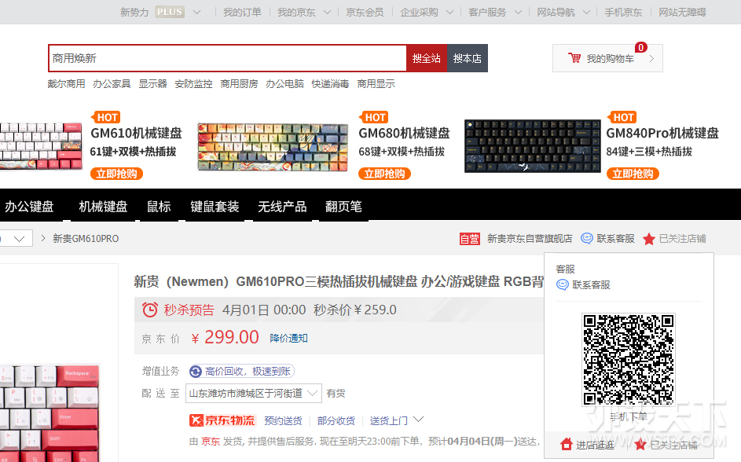Focus the search box containing 商用焕新

(227, 59)
